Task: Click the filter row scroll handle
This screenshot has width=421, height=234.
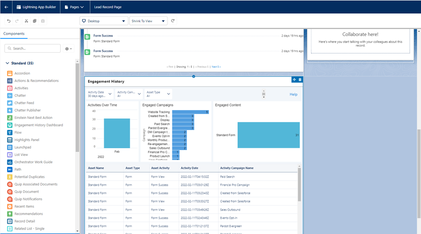Action: click(x=264, y=94)
